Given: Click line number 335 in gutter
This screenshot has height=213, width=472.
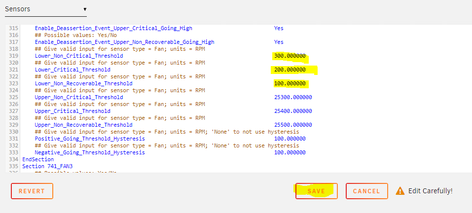Looking at the screenshot, I should pyautogui.click(x=13, y=166).
